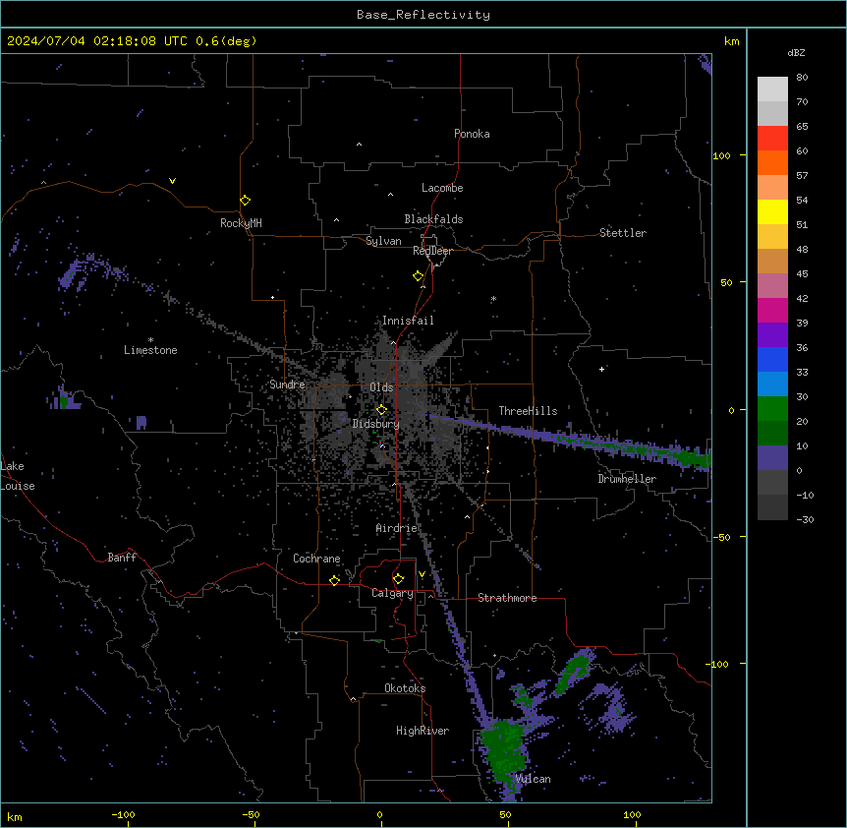Select the Okotoks label
Viewport: 847px width, 828px height.
(x=405, y=688)
